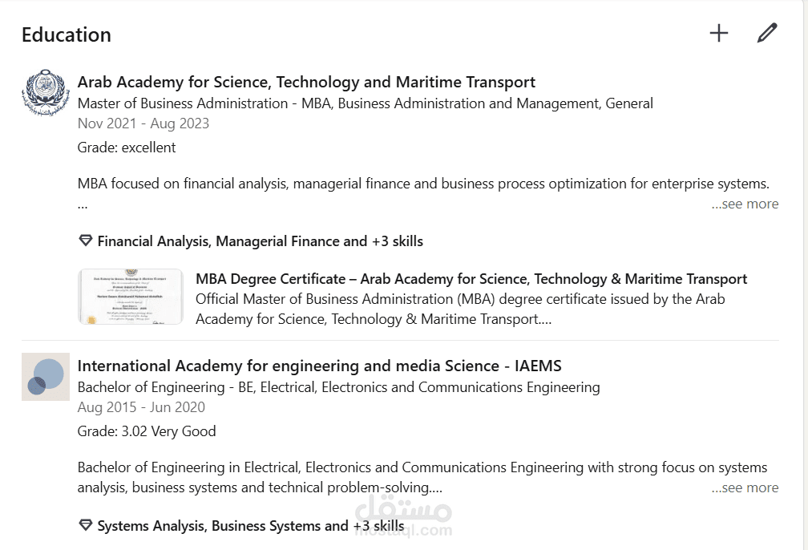This screenshot has height=550, width=808.
Task: Show Systems Analysis, Business Systems and +3 skills
Action: (x=250, y=526)
